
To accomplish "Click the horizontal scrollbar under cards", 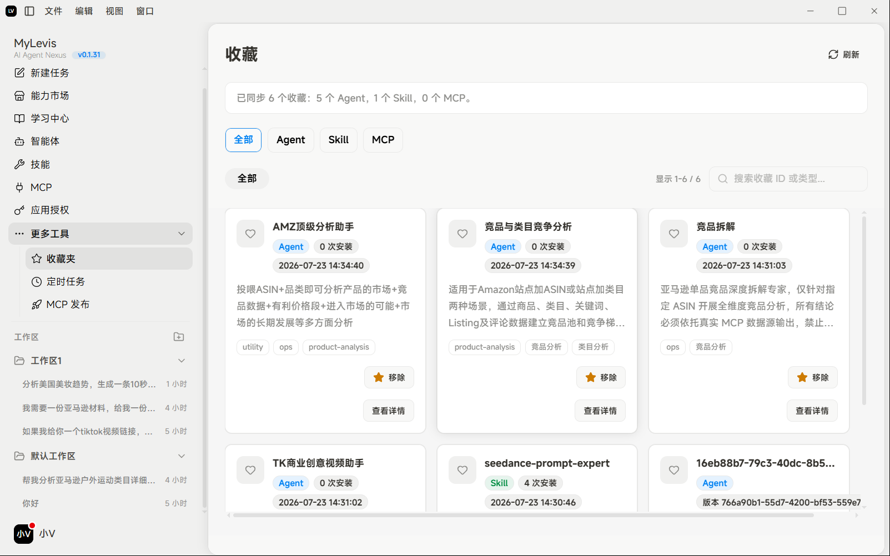I will click(x=523, y=515).
